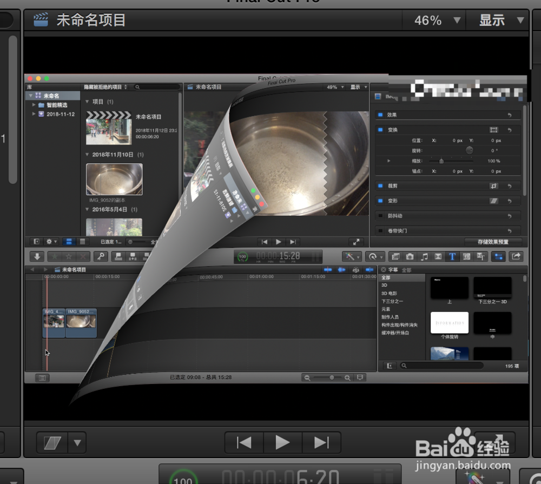This screenshot has height=484, width=541.
Task: Click the import media arrow icon
Action: (37, 256)
